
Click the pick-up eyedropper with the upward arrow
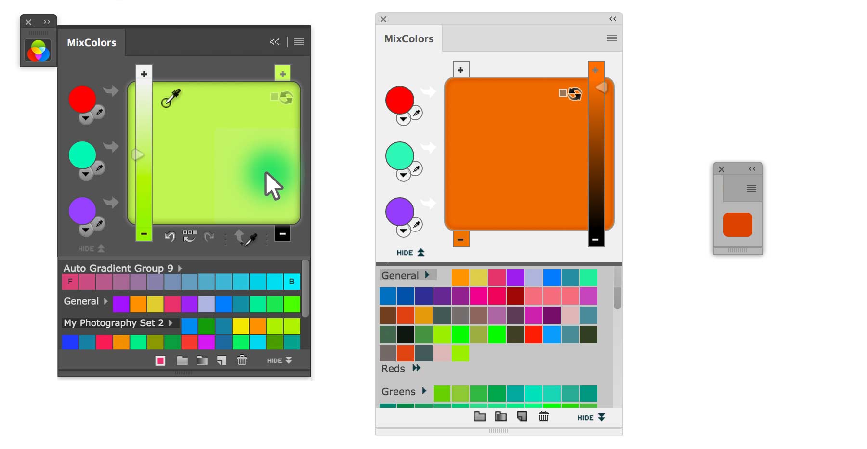[x=245, y=236]
